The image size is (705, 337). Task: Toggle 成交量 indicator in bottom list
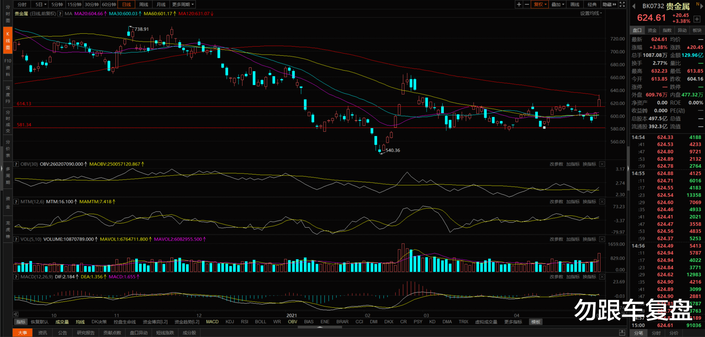[x=62, y=322]
